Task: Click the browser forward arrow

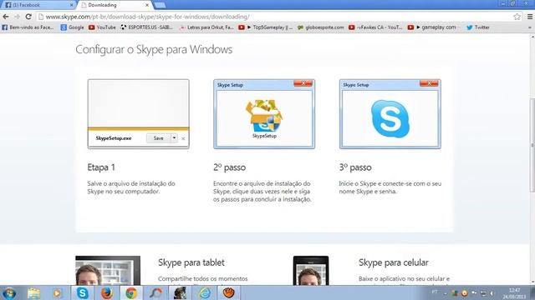Action: (17, 17)
